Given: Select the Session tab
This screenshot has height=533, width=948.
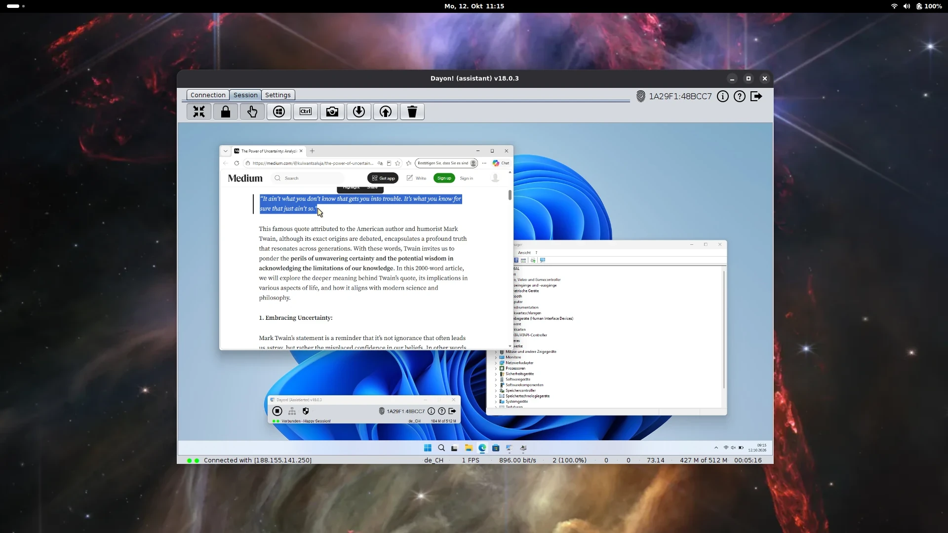Looking at the screenshot, I should click(245, 95).
